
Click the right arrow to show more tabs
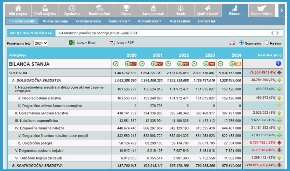click(x=281, y=11)
